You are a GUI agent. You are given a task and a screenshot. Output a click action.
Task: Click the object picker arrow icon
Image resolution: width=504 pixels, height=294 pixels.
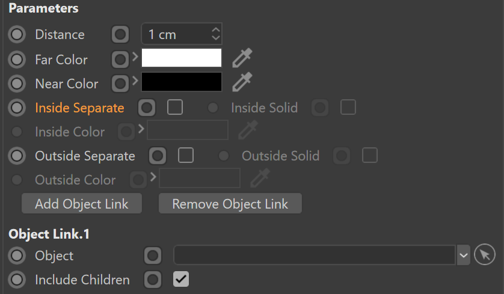tap(484, 255)
